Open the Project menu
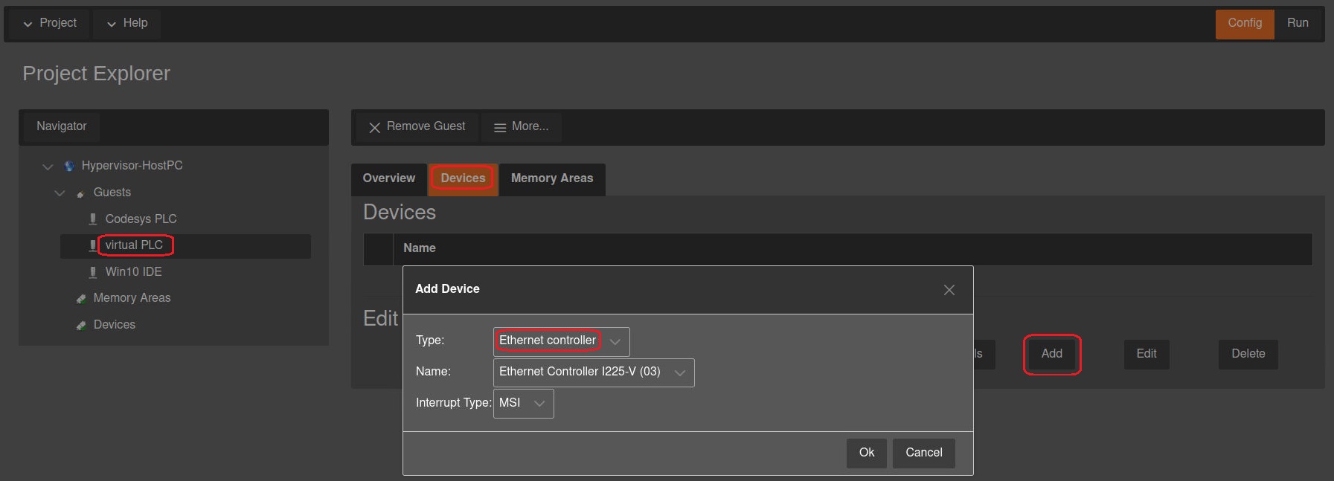1334x481 pixels. [x=49, y=24]
